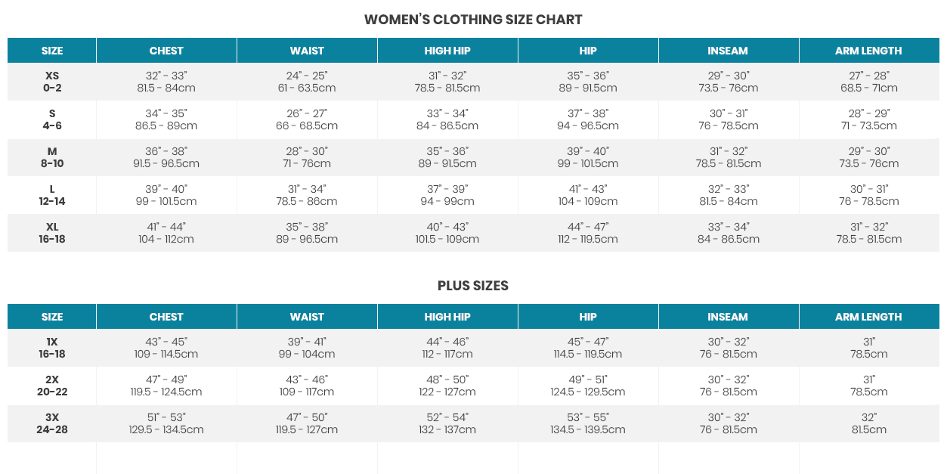Click the Plus Sizes heading

click(x=473, y=286)
